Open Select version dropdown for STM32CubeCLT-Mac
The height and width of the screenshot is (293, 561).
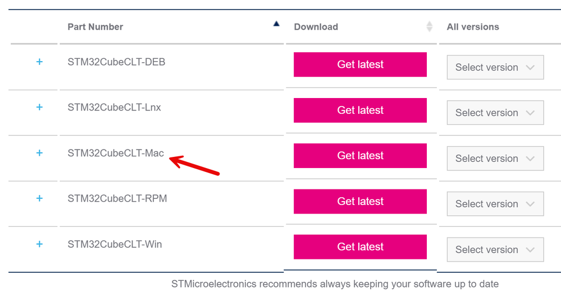pos(495,159)
